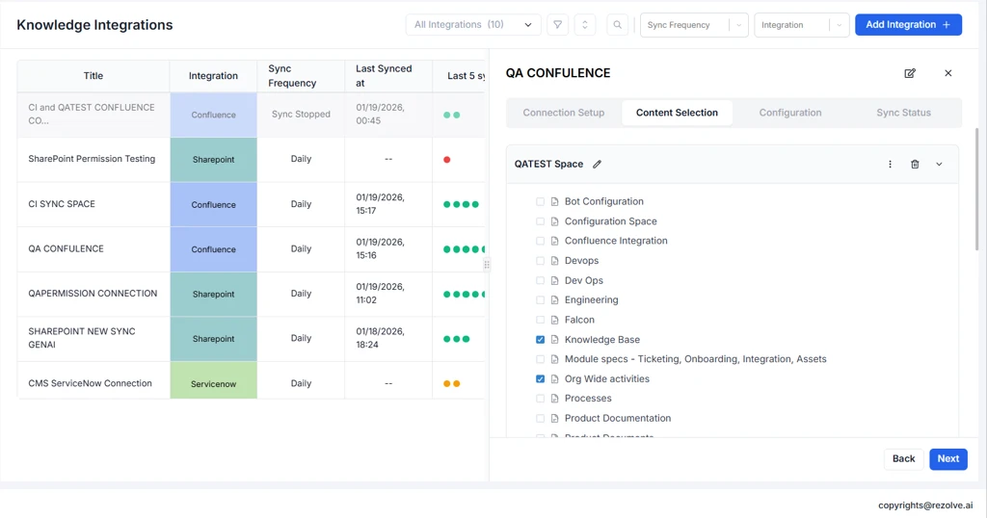Close the QA CONFLUENCE side panel
The height and width of the screenshot is (518, 987).
(x=947, y=73)
